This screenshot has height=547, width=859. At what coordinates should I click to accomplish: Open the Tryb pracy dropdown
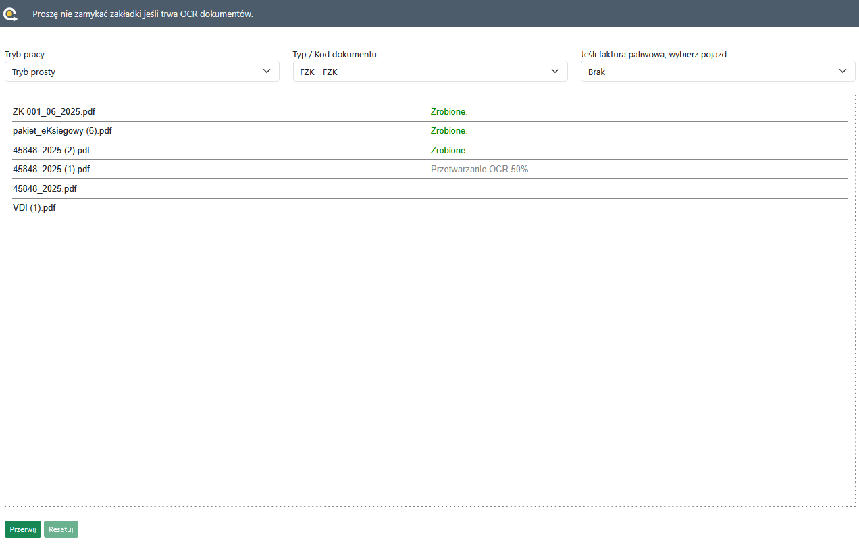pyautogui.click(x=142, y=72)
